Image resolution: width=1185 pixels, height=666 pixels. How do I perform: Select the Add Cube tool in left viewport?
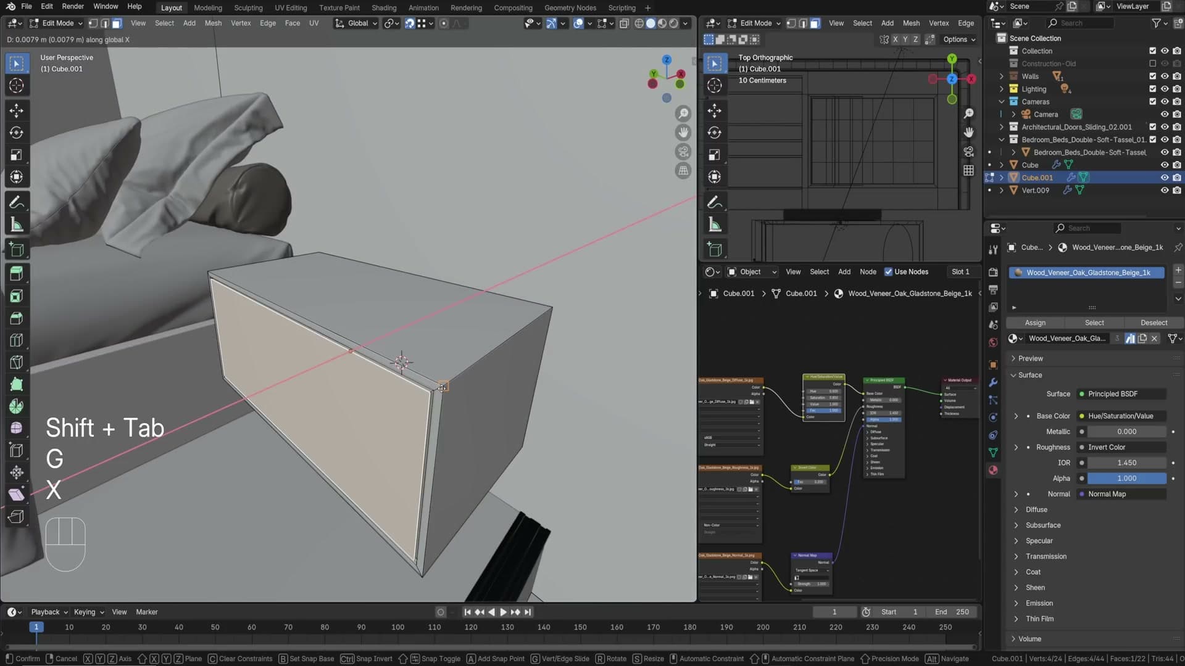tap(17, 250)
